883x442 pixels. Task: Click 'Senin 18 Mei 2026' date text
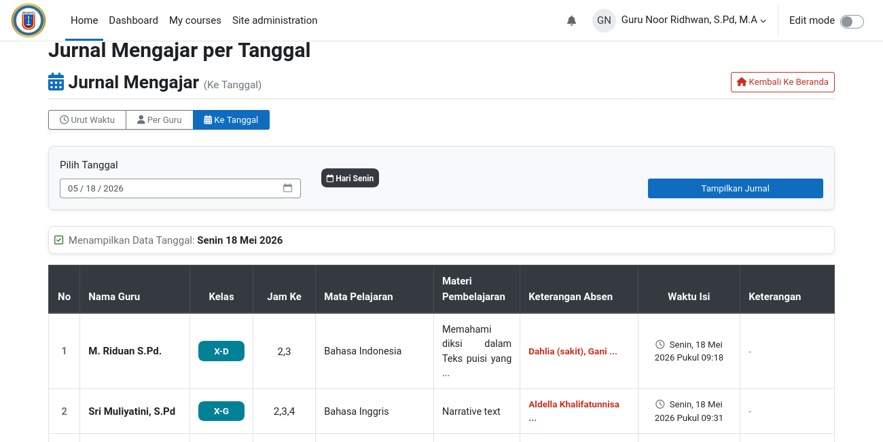click(x=240, y=240)
